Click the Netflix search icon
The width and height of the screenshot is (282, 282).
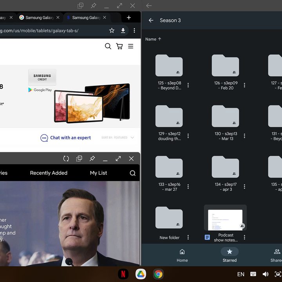(132, 173)
